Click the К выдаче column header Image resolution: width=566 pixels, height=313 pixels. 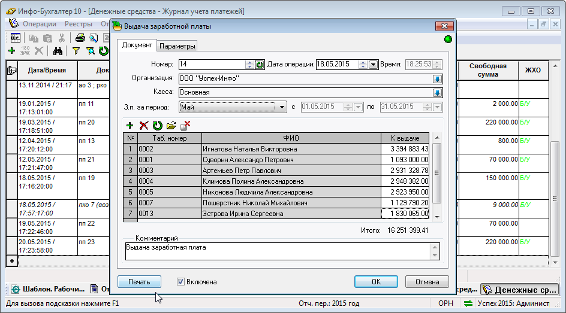click(x=405, y=138)
